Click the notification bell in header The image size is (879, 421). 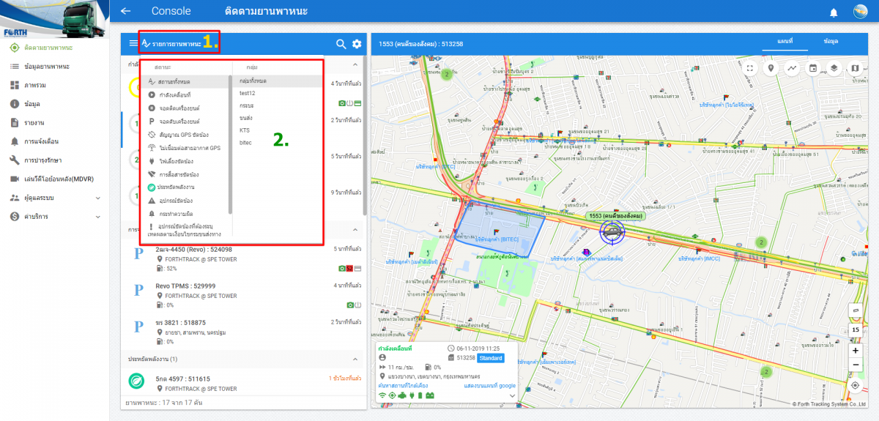pos(834,12)
